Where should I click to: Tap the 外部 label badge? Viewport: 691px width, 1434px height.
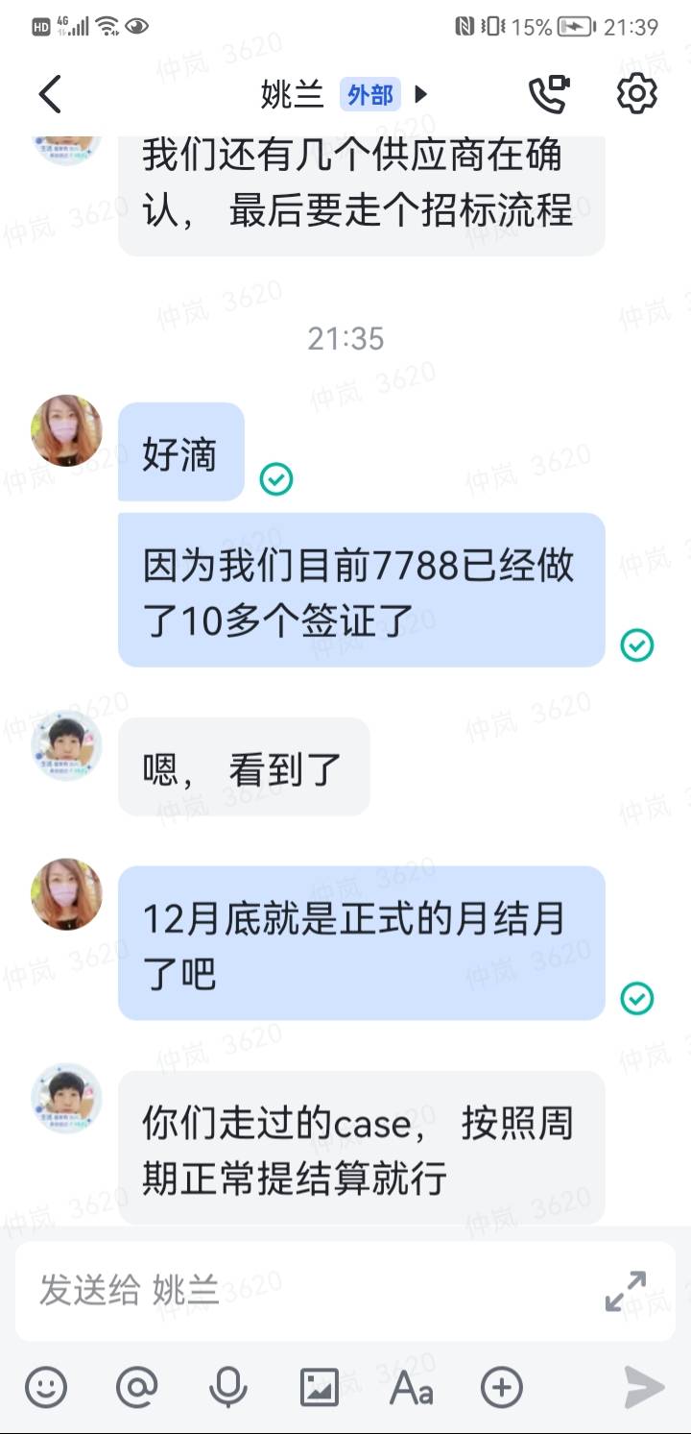369,94
